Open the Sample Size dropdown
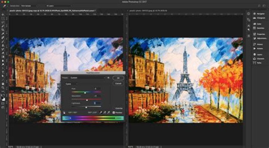This screenshot has height=148, width=269. click(x=29, y=6)
